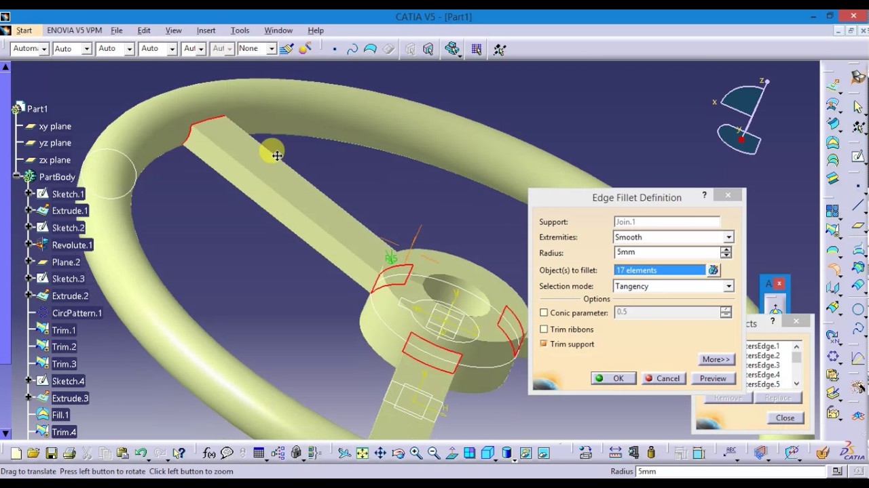Click the Isometric View cube icon
Viewport: 869px width, 488px height.
point(487,453)
